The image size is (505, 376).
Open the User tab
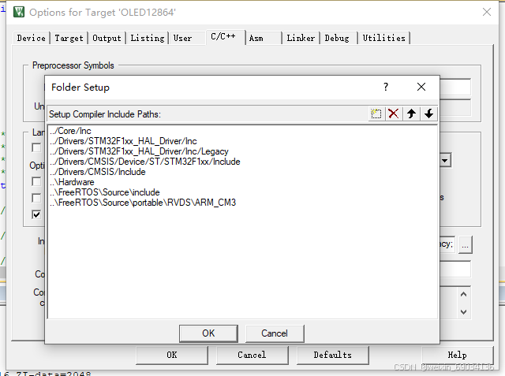tap(182, 38)
